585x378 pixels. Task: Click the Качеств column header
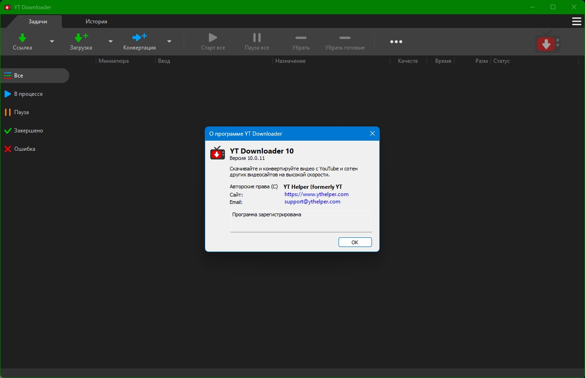point(408,61)
